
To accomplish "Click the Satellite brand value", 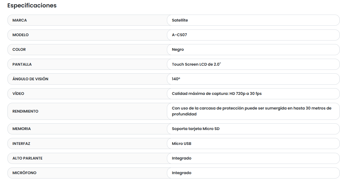I will 180,20.
